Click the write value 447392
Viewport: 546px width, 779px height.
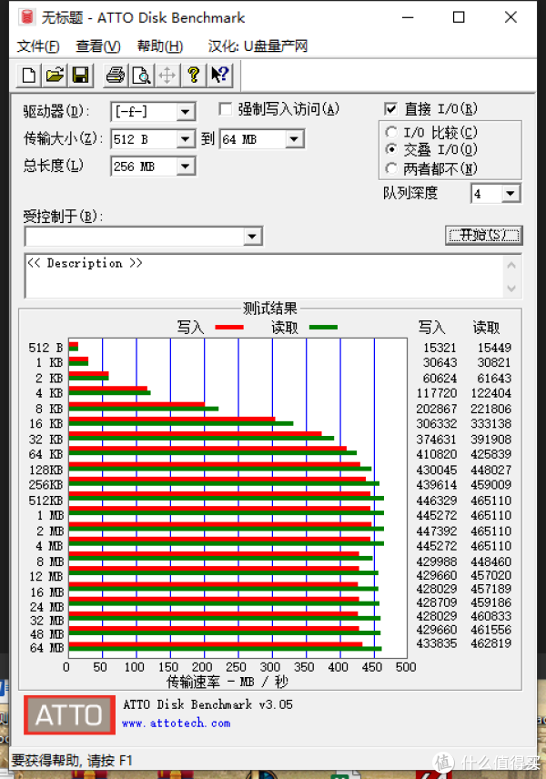pyautogui.click(x=436, y=531)
